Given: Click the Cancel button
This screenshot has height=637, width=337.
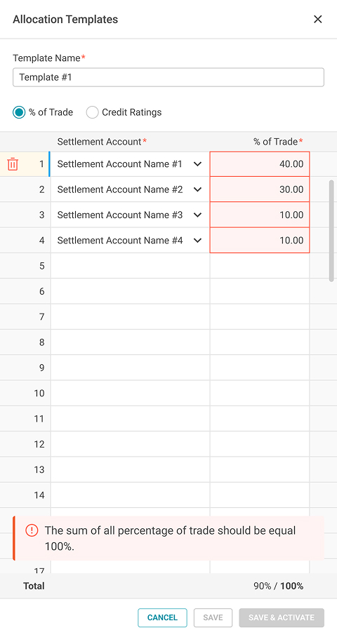Looking at the screenshot, I should (x=162, y=617).
